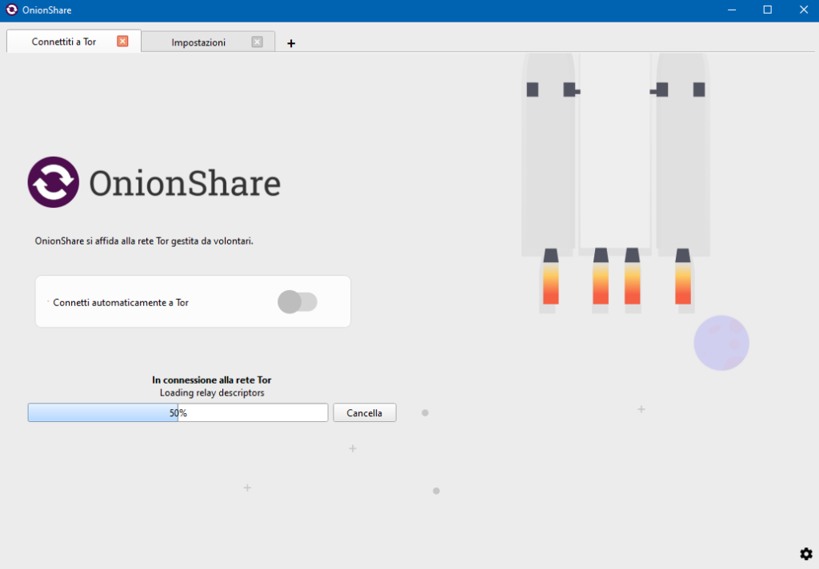Screen dimensions: 819x569
Task: Click the OnionShare icon in the title bar
Action: [x=12, y=10]
